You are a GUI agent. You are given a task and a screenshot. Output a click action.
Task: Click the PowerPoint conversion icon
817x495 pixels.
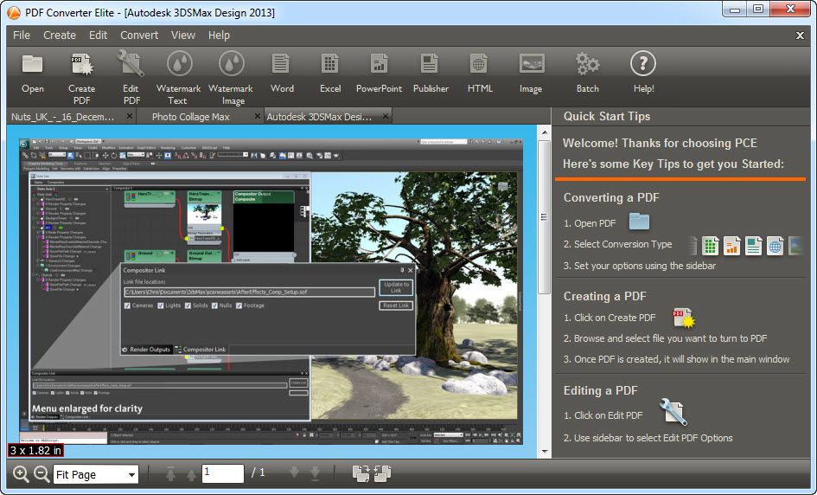tap(379, 64)
